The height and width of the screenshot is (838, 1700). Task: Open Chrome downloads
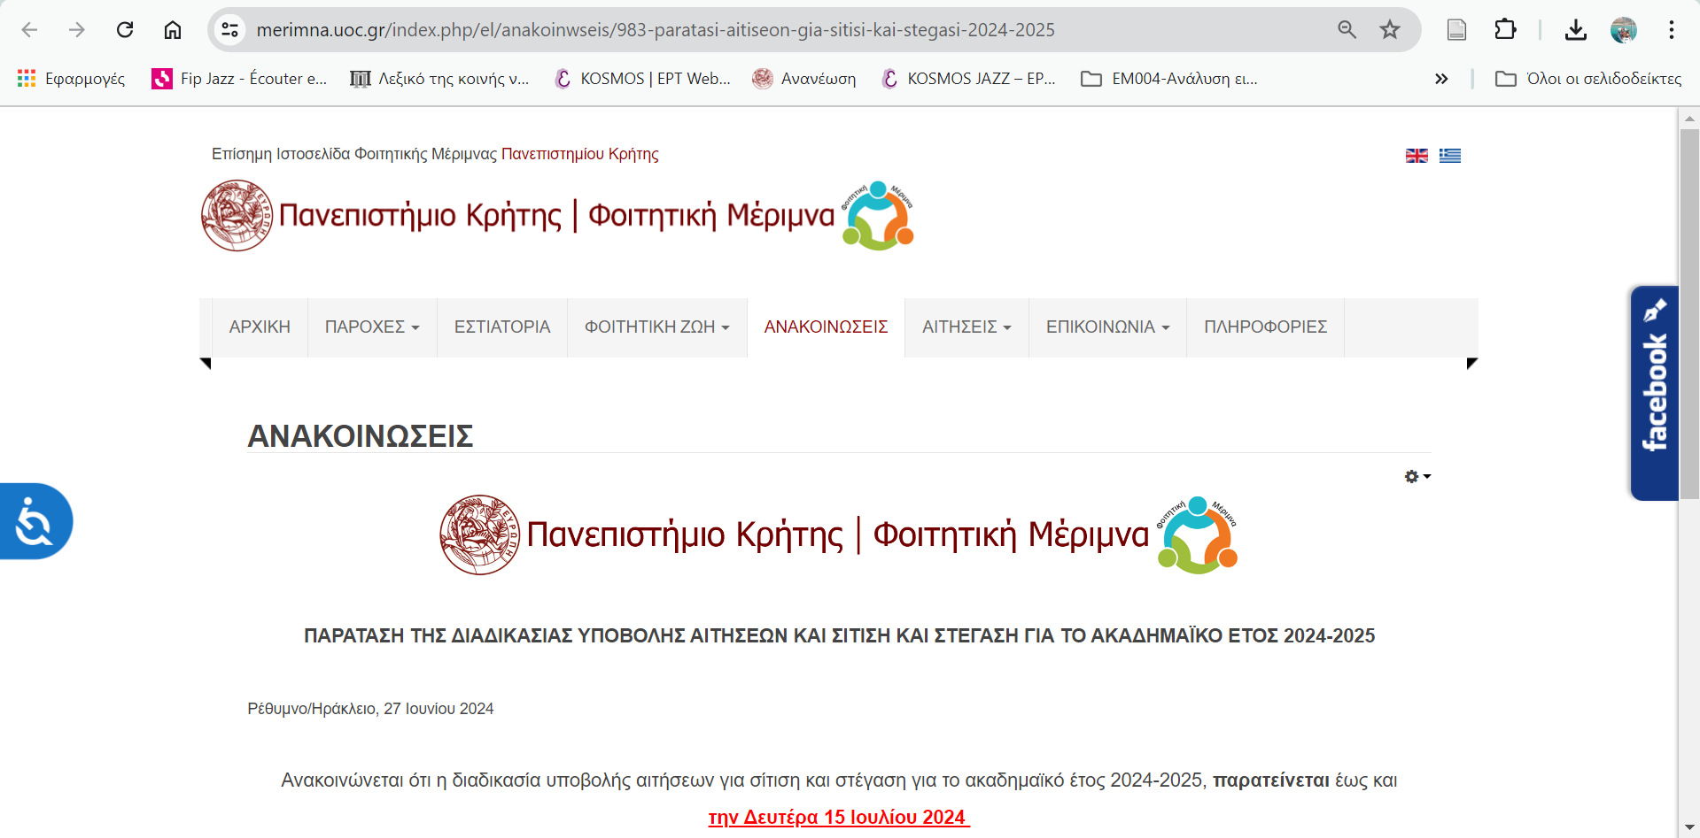[x=1576, y=29]
